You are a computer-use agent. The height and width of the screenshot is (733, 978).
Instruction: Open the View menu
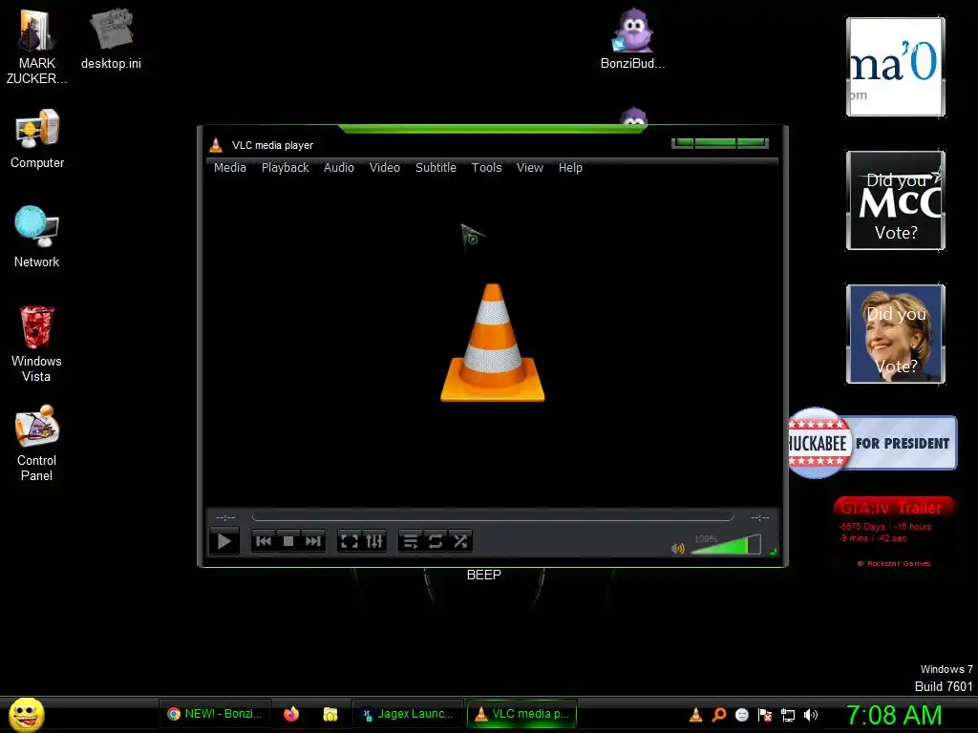(x=529, y=168)
